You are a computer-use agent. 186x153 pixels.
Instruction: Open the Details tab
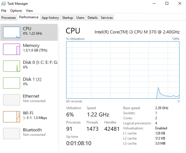pyautogui.click(x=93, y=18)
